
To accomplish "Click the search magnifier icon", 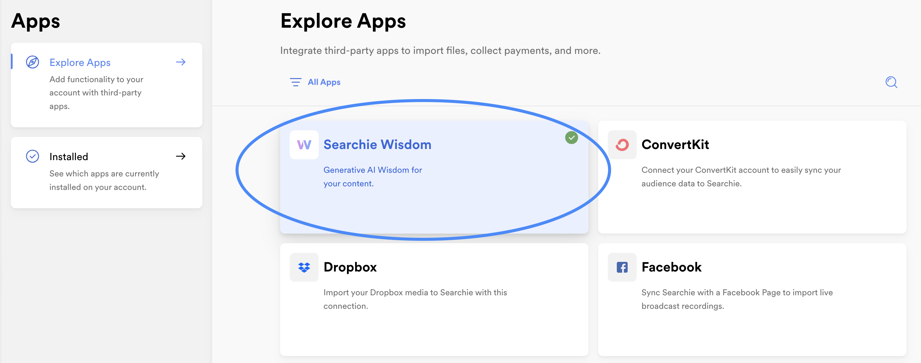I will pyautogui.click(x=891, y=82).
